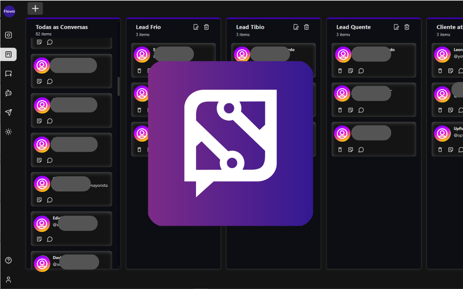The image size is (463, 289).
Task: Open the Instagram section in the sidebar
Action: [9, 35]
